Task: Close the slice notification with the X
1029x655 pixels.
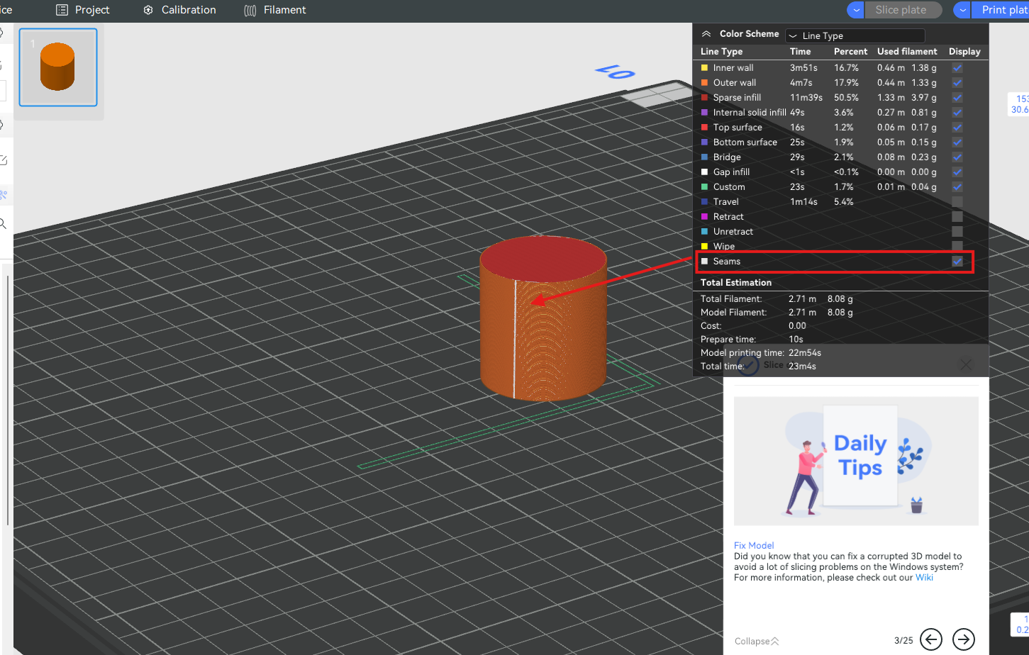Action: pyautogui.click(x=965, y=364)
